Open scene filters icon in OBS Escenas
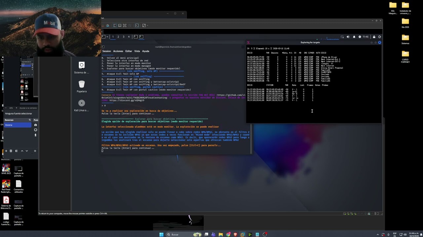Screen dimensions: 423x237 click(x=16, y=151)
